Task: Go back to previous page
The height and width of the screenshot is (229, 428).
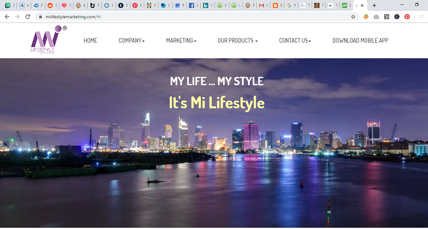Action: pyautogui.click(x=7, y=16)
